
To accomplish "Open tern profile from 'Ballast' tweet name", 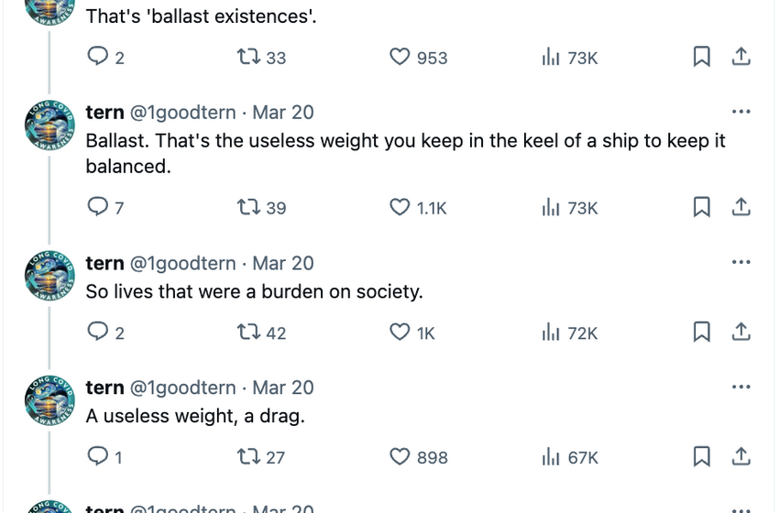I will [104, 113].
